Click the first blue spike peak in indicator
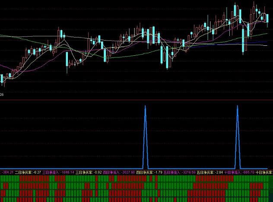 [x=145, y=106]
